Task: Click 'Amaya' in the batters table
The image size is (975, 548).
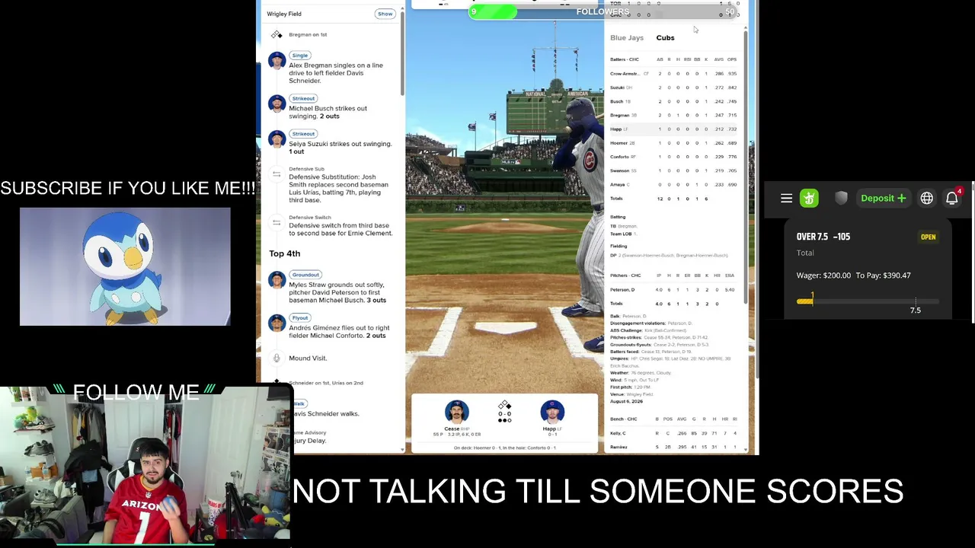Action: (618, 184)
